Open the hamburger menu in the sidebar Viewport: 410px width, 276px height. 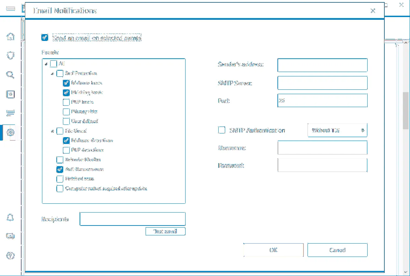(x=11, y=8)
